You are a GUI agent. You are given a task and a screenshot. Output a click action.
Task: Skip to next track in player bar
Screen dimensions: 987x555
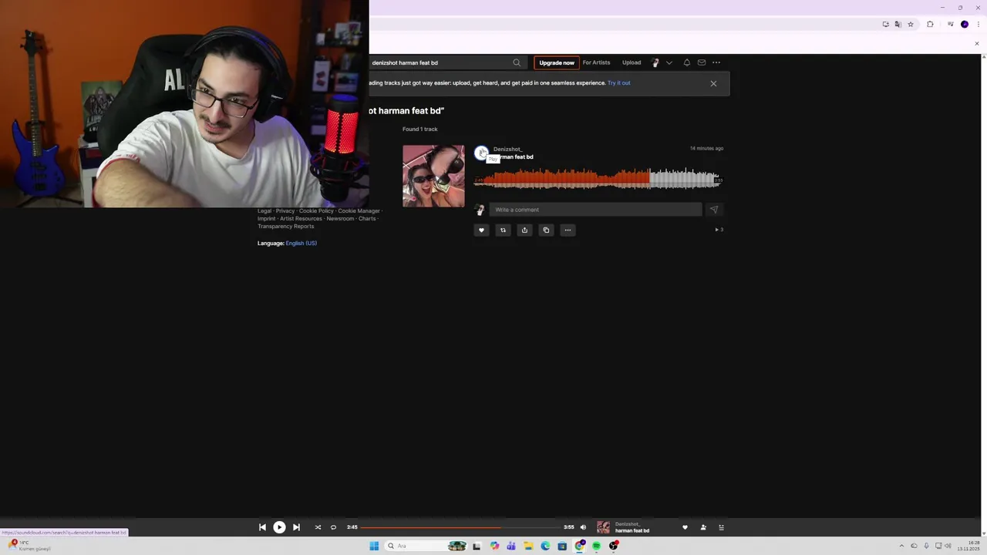(x=296, y=527)
